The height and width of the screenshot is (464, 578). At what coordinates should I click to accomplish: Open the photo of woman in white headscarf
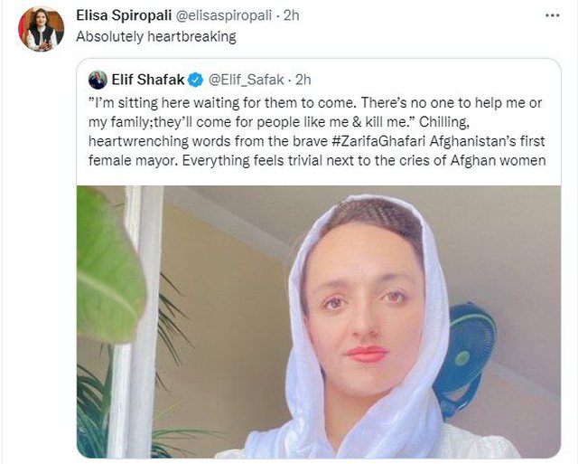319,321
